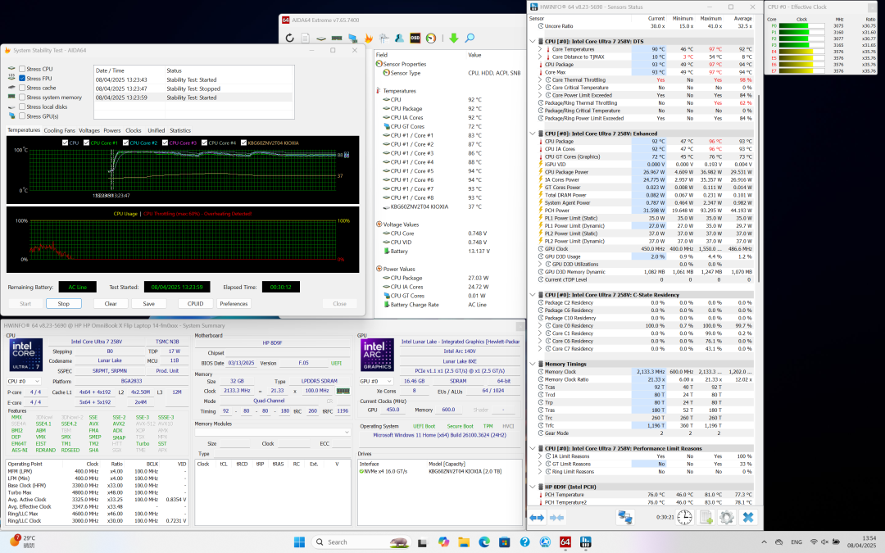The image size is (885, 553).
Task: Switch to the Voltages tab
Action: (x=89, y=130)
